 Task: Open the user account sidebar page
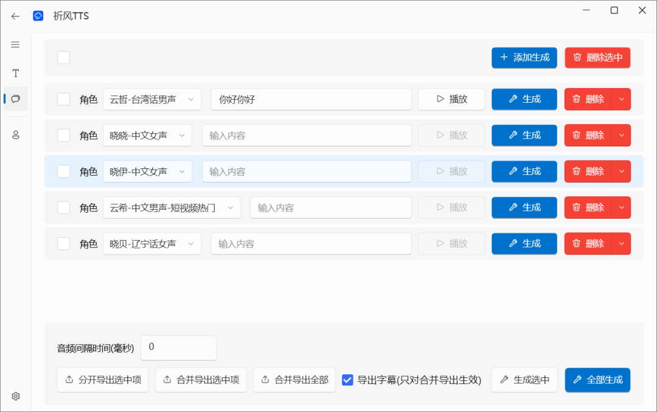point(15,135)
